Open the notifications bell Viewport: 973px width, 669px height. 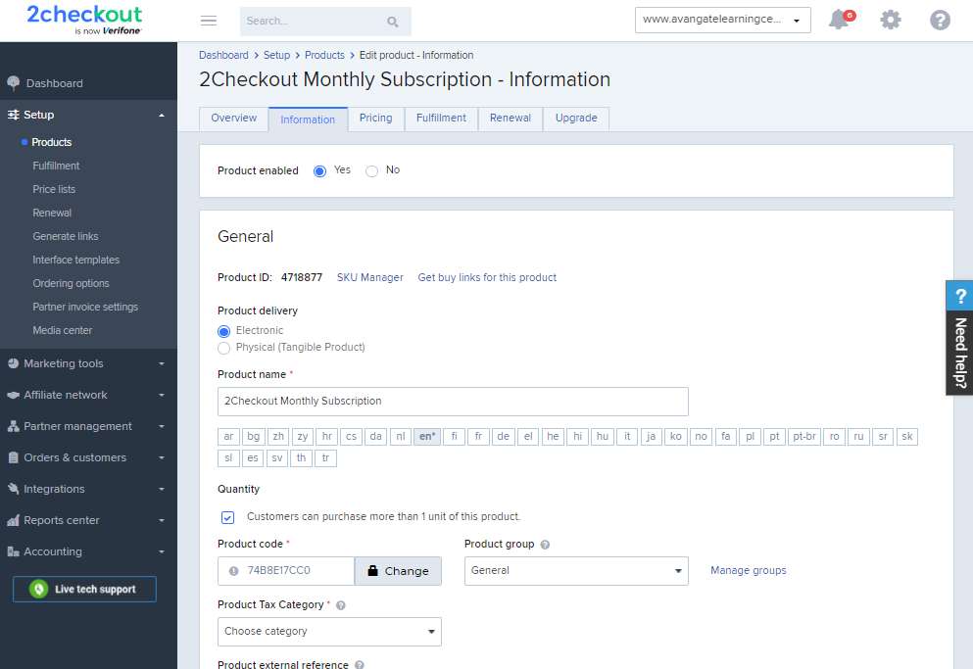tap(841, 20)
